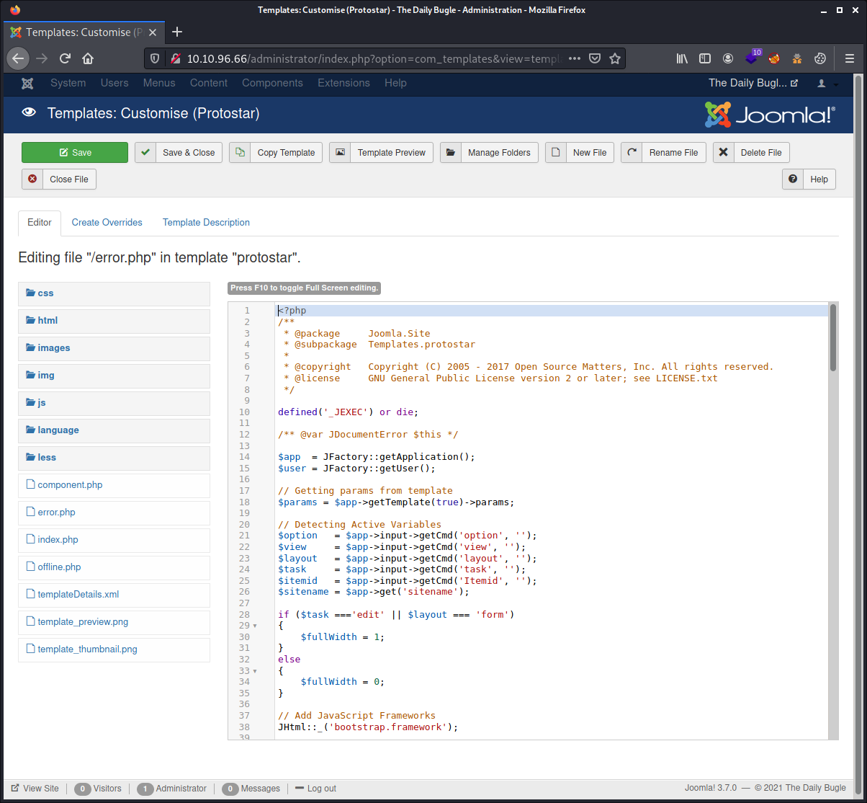Switch to the Template Description tab
Image resolution: width=867 pixels, height=803 pixels.
point(206,222)
